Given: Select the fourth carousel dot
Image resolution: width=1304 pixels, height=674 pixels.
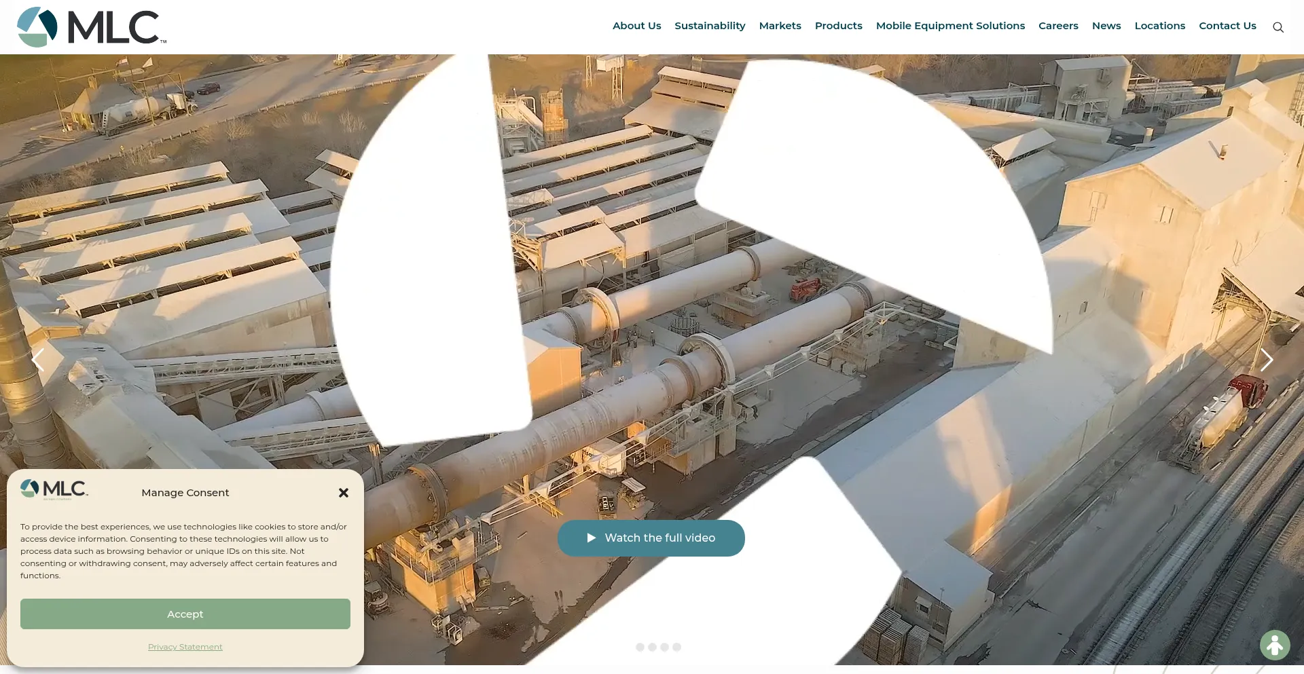Looking at the screenshot, I should tap(676, 648).
